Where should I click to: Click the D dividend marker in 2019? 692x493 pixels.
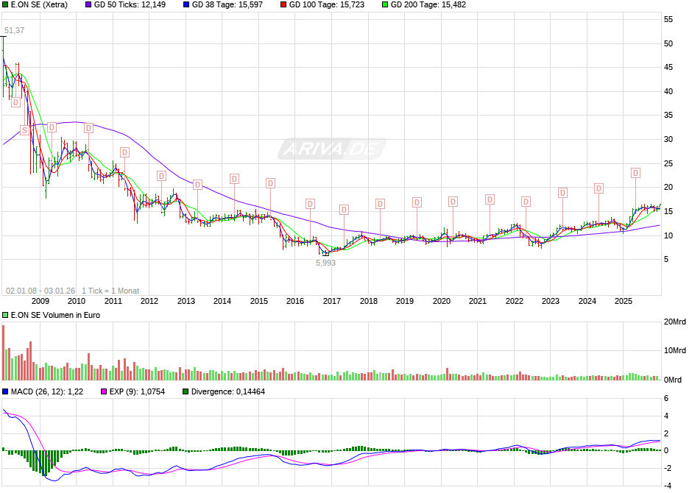(417, 202)
